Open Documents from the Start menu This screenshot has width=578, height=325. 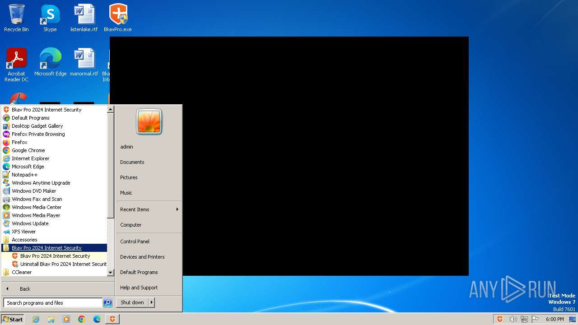pyautogui.click(x=149, y=162)
